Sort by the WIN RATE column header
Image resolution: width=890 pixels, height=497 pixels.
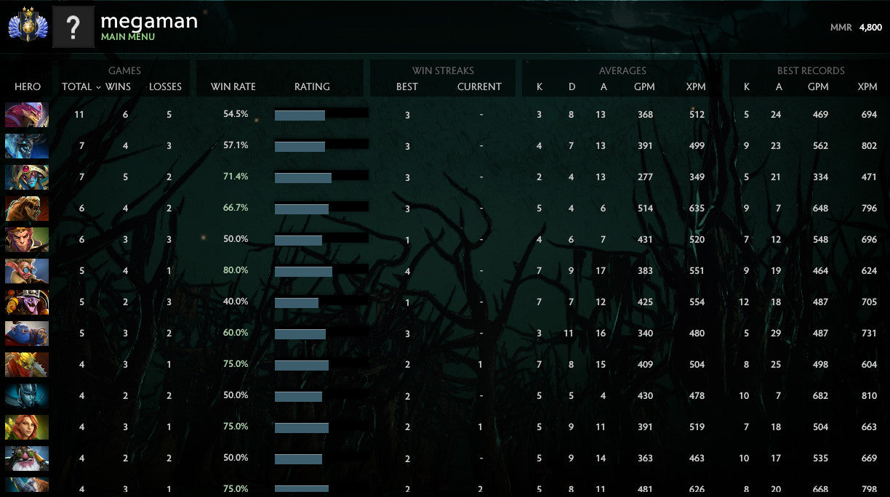click(x=233, y=86)
